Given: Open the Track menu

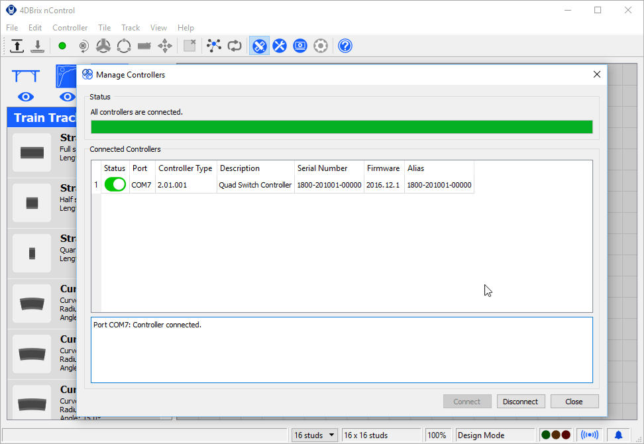Looking at the screenshot, I should click(x=131, y=28).
